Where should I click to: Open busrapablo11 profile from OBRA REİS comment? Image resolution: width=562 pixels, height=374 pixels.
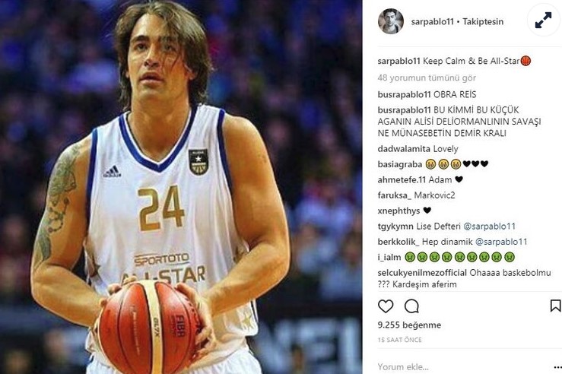click(404, 94)
